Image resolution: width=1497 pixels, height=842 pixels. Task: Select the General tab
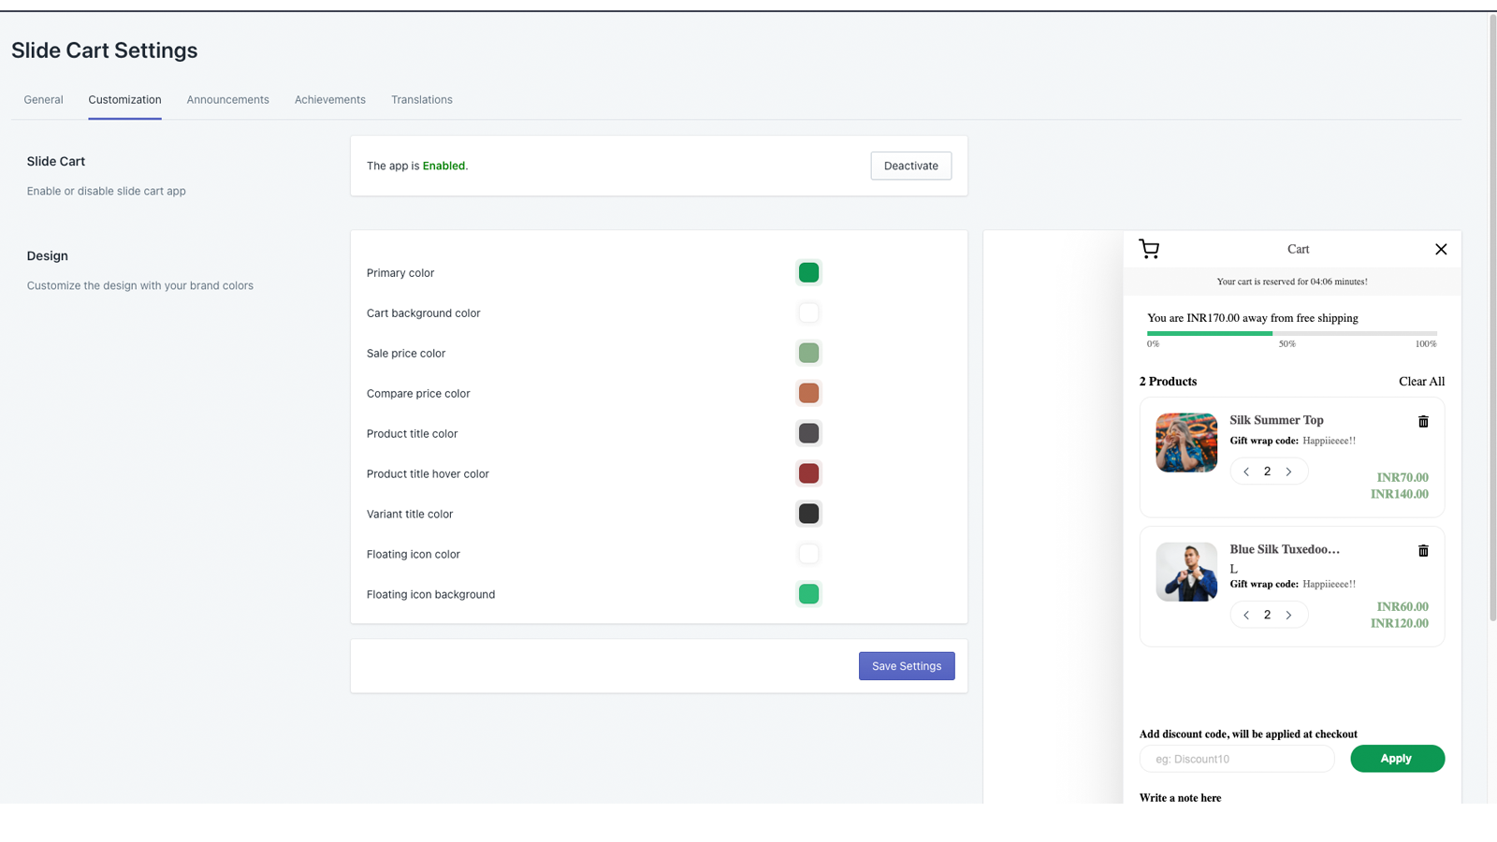click(43, 99)
